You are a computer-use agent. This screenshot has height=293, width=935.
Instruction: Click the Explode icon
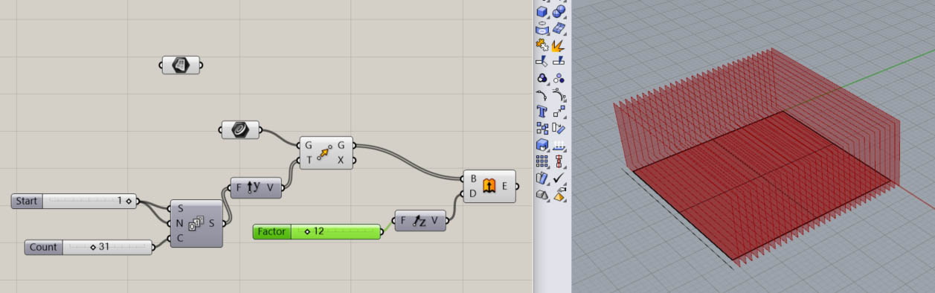tap(559, 45)
